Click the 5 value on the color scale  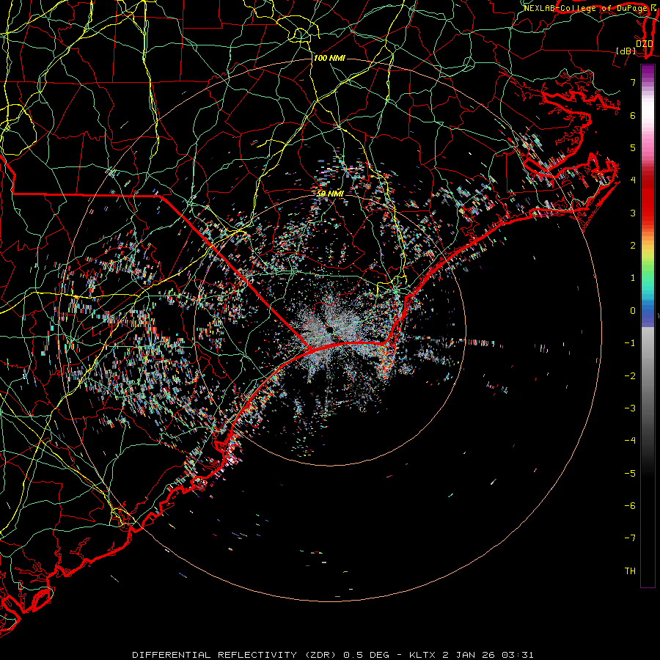pyautogui.click(x=633, y=147)
